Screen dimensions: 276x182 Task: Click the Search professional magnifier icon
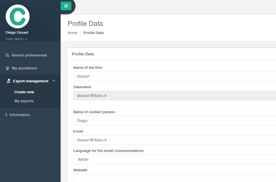point(7,55)
